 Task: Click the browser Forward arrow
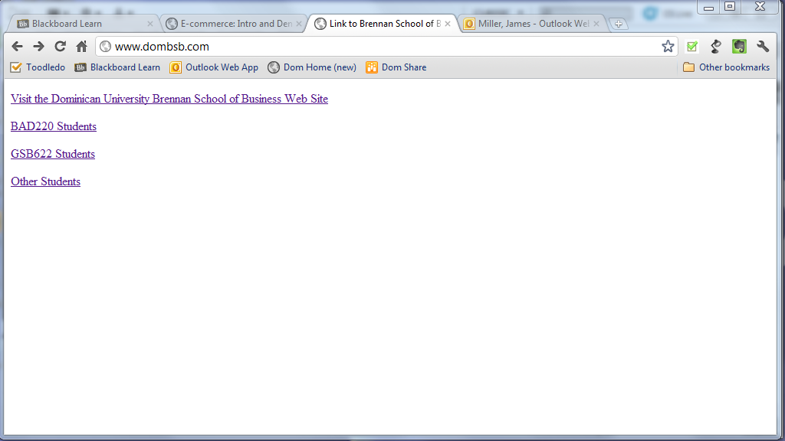pyautogui.click(x=38, y=47)
